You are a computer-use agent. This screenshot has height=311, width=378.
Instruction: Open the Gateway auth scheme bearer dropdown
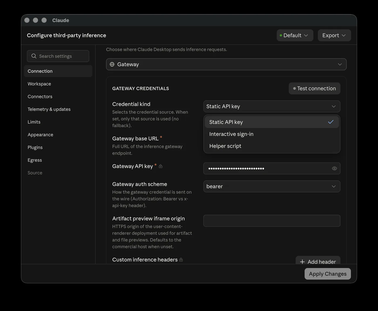[x=272, y=186]
